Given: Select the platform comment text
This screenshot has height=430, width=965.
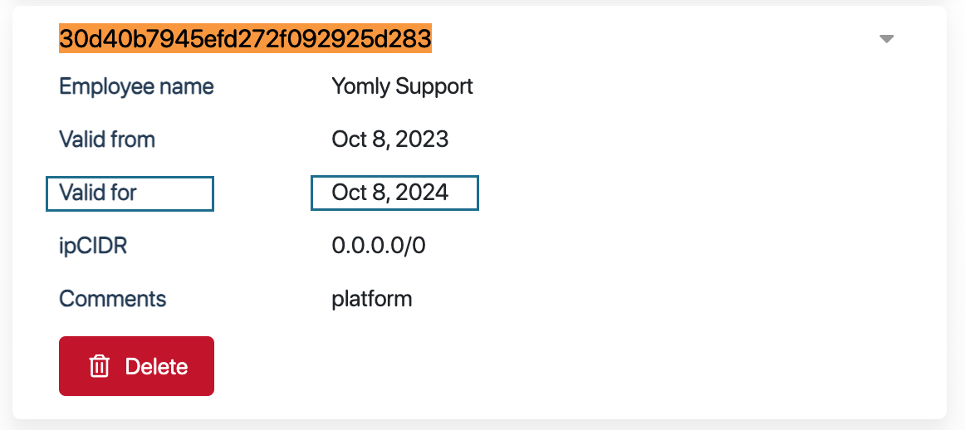Looking at the screenshot, I should tap(371, 299).
